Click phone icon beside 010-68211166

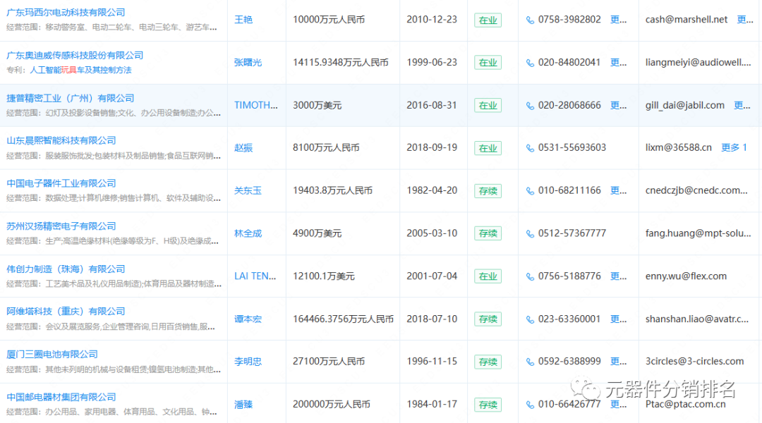click(530, 190)
